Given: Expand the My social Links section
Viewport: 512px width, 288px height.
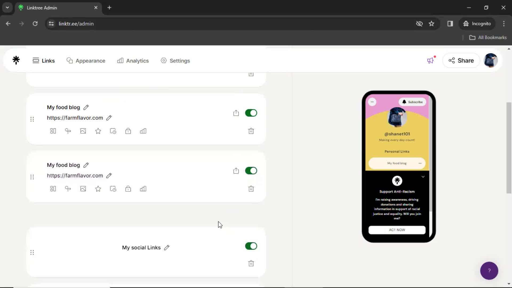Looking at the screenshot, I should pos(141,247).
